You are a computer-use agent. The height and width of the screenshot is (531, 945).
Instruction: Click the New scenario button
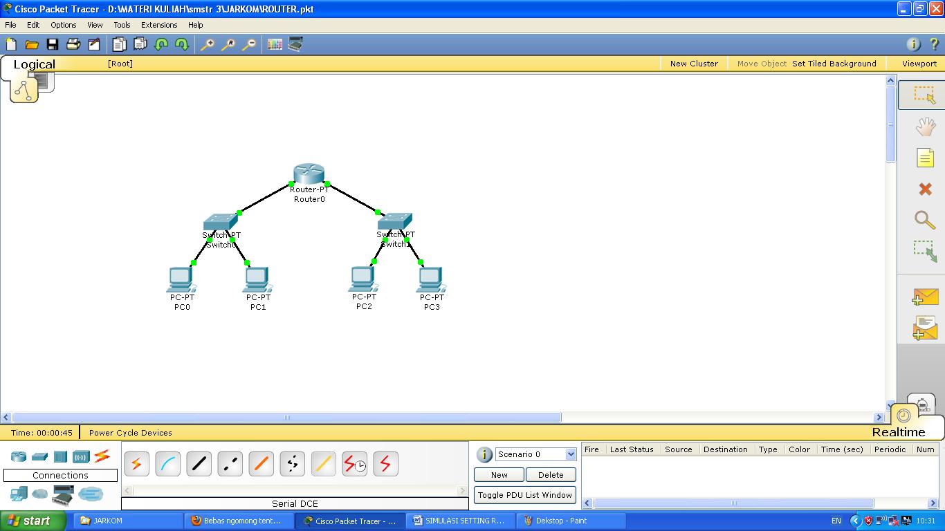499,475
